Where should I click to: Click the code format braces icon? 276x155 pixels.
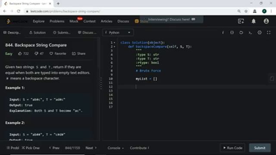[232, 33]
